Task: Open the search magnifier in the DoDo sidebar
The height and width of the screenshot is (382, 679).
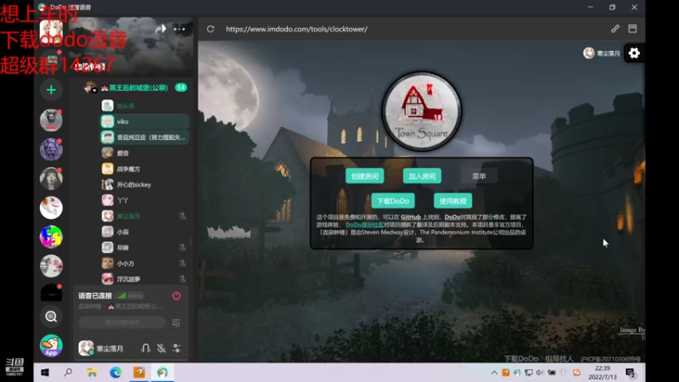Action: coord(51,317)
